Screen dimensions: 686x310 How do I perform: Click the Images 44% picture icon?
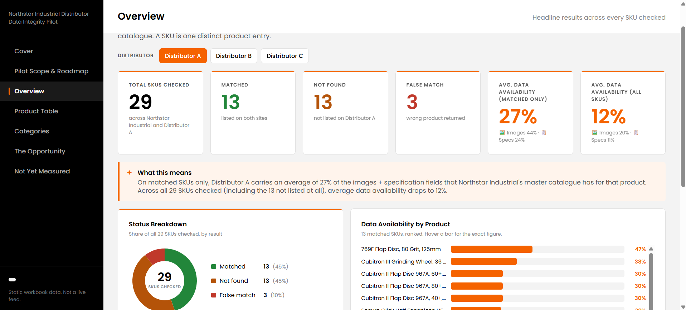(502, 133)
